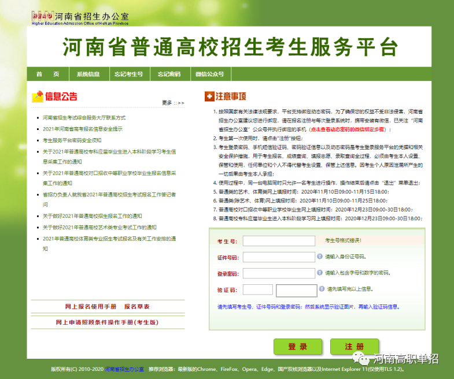Open the 忘记密码 menu item
This screenshot has height=379, width=454.
click(x=169, y=74)
